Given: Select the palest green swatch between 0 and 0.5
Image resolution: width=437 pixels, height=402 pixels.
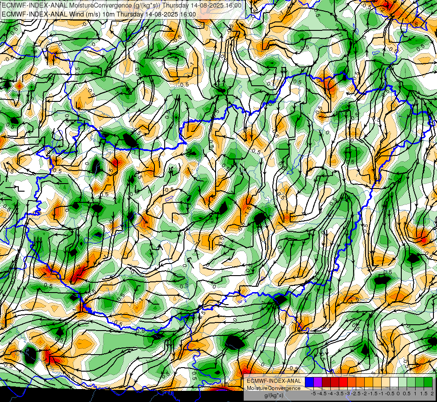Looking at the screenshot, I should [403, 382].
